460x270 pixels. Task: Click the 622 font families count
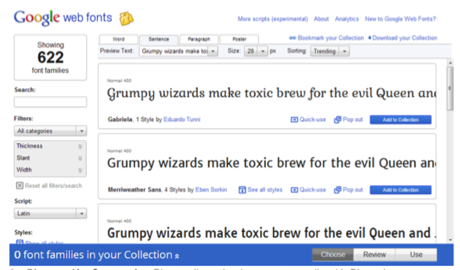[x=51, y=57]
